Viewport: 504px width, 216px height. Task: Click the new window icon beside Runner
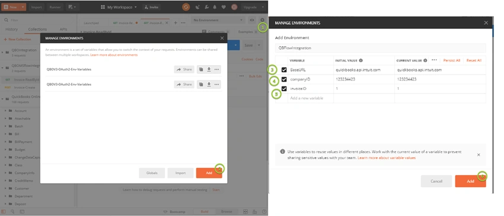(x=72, y=7)
